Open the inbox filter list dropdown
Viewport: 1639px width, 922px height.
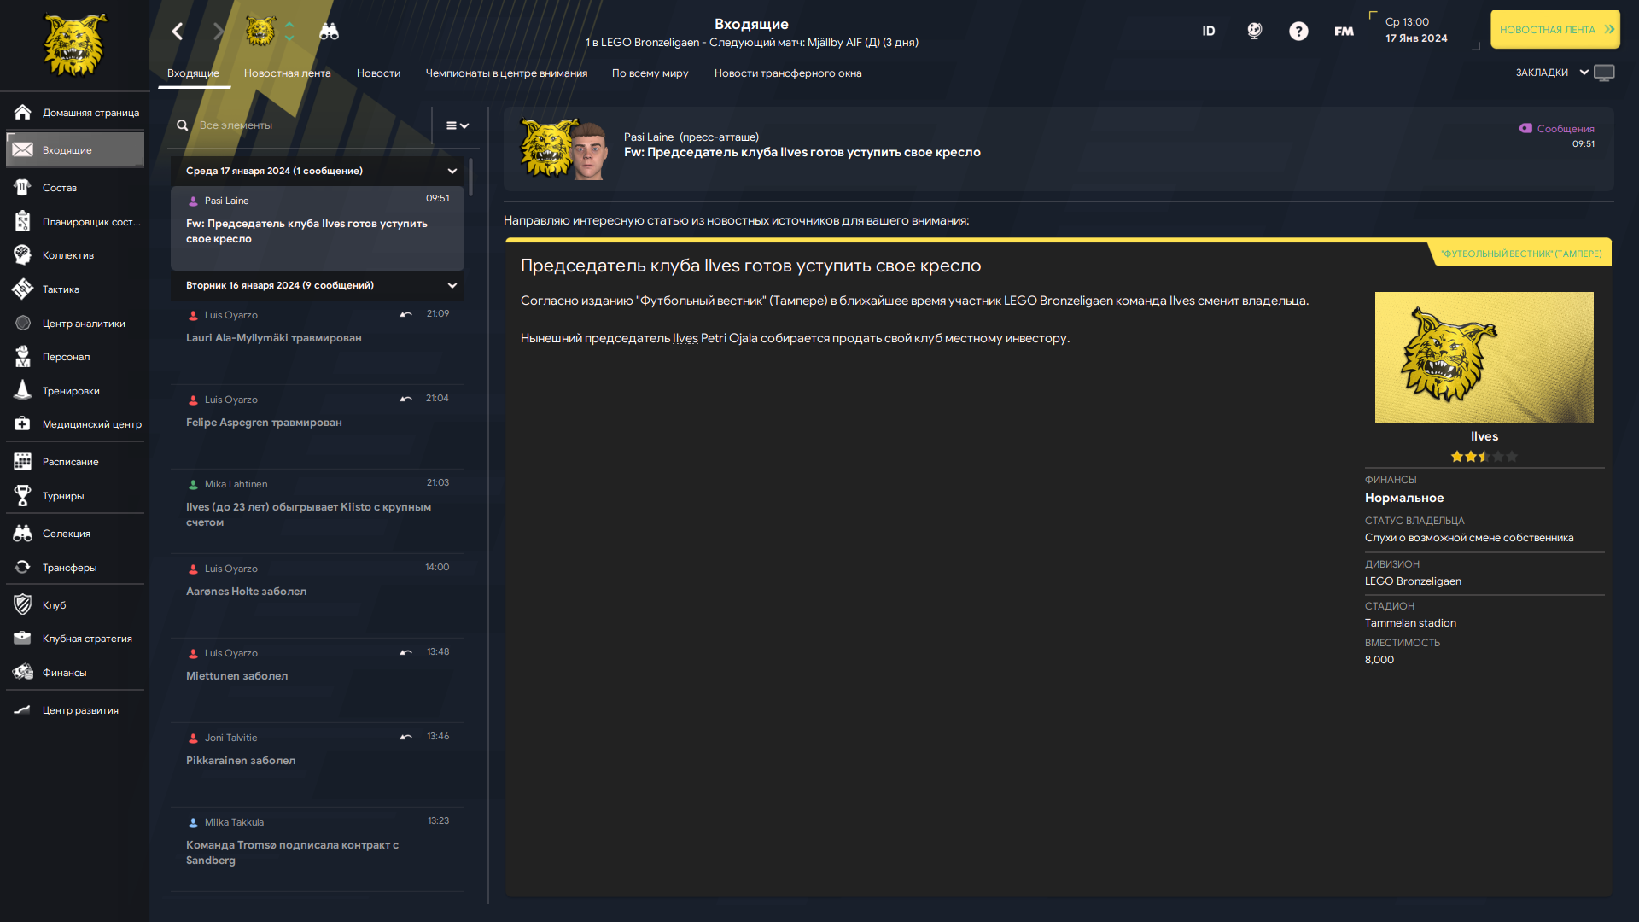tap(458, 125)
